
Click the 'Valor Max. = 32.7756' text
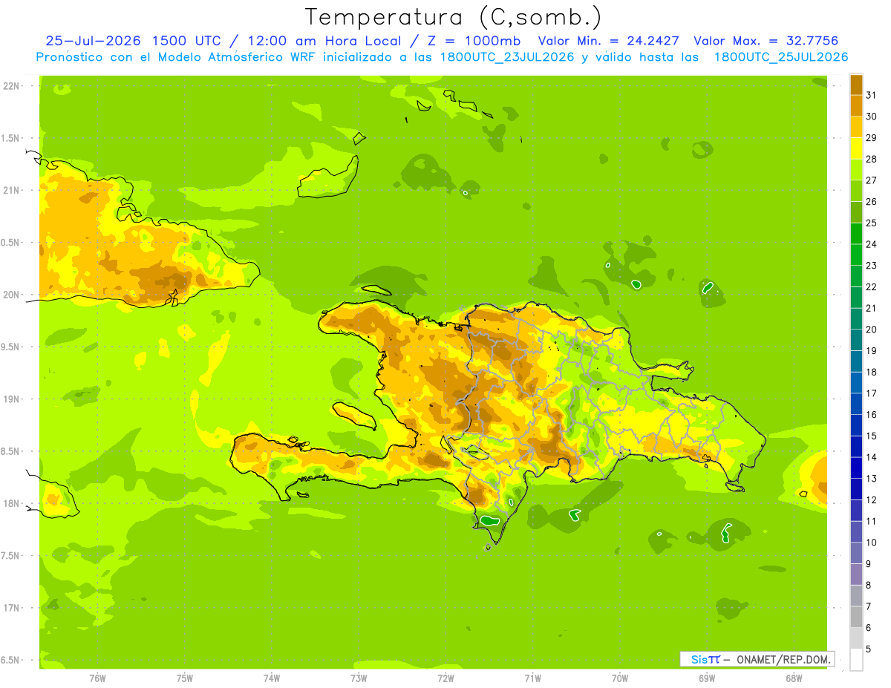(766, 41)
